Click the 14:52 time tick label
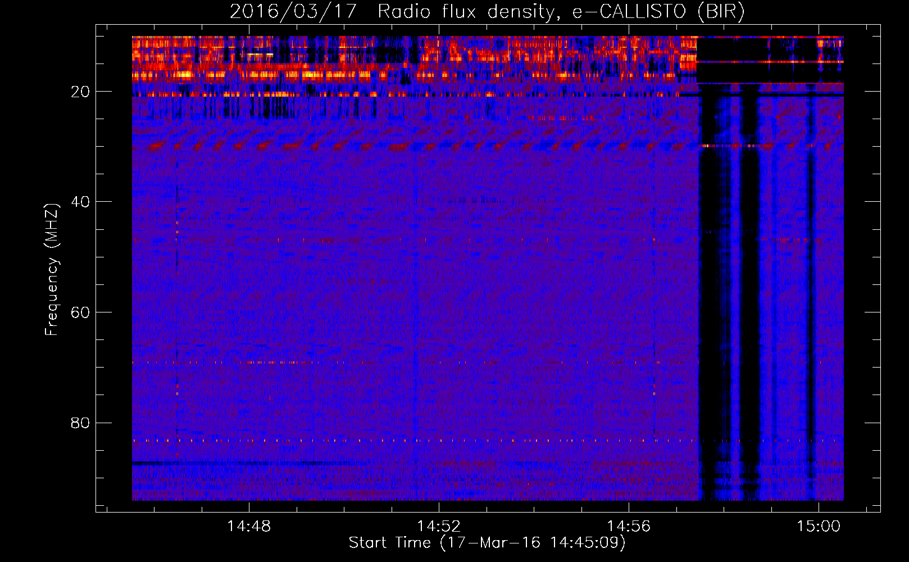909x562 pixels. [438, 526]
